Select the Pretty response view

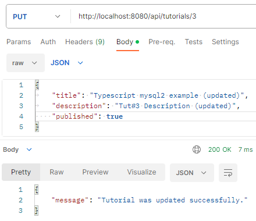tap(21, 172)
